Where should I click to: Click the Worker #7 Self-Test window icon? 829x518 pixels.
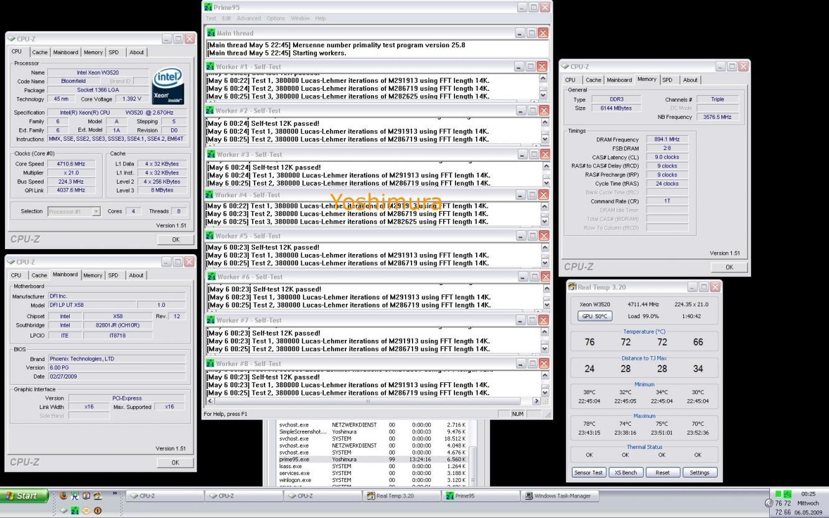coord(210,320)
